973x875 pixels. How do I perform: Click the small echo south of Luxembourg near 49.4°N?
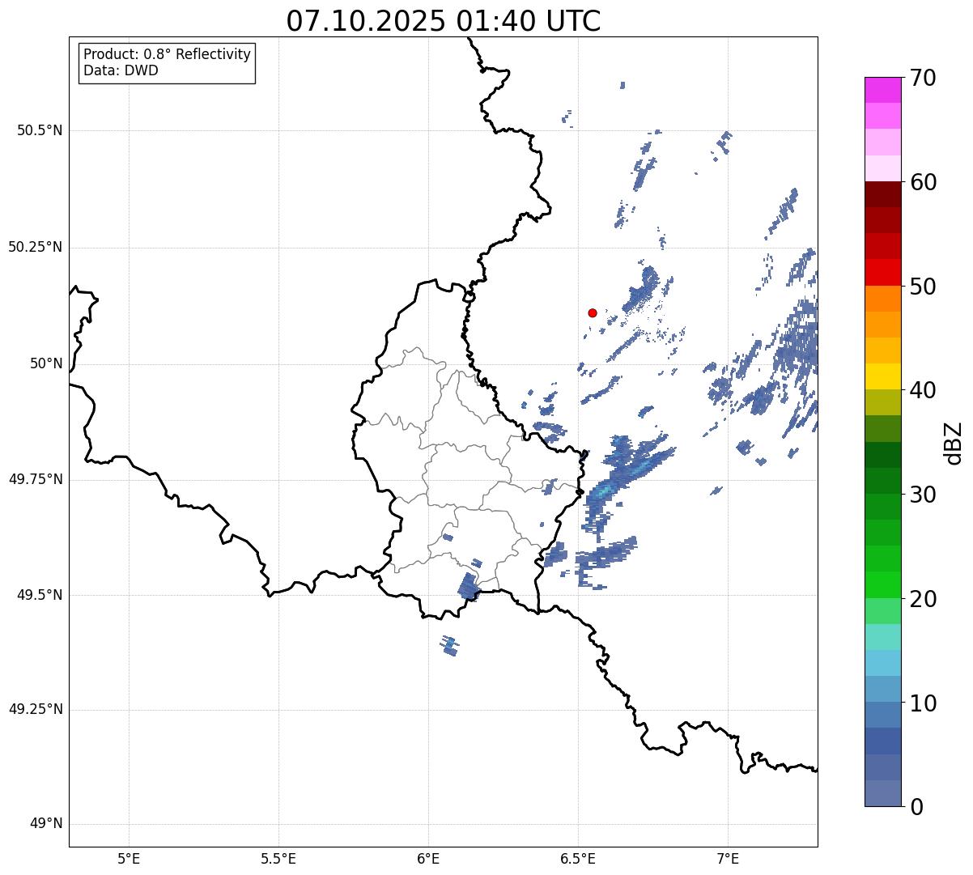click(449, 645)
